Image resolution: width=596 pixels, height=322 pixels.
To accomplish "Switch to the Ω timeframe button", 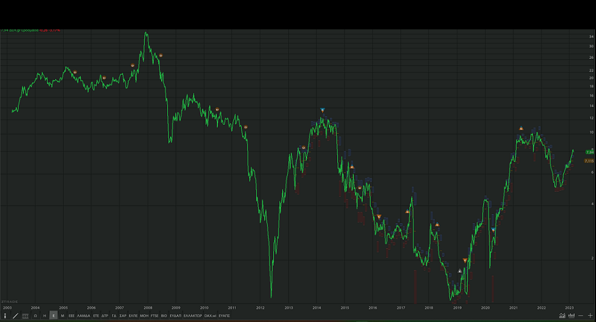I will [35, 315].
